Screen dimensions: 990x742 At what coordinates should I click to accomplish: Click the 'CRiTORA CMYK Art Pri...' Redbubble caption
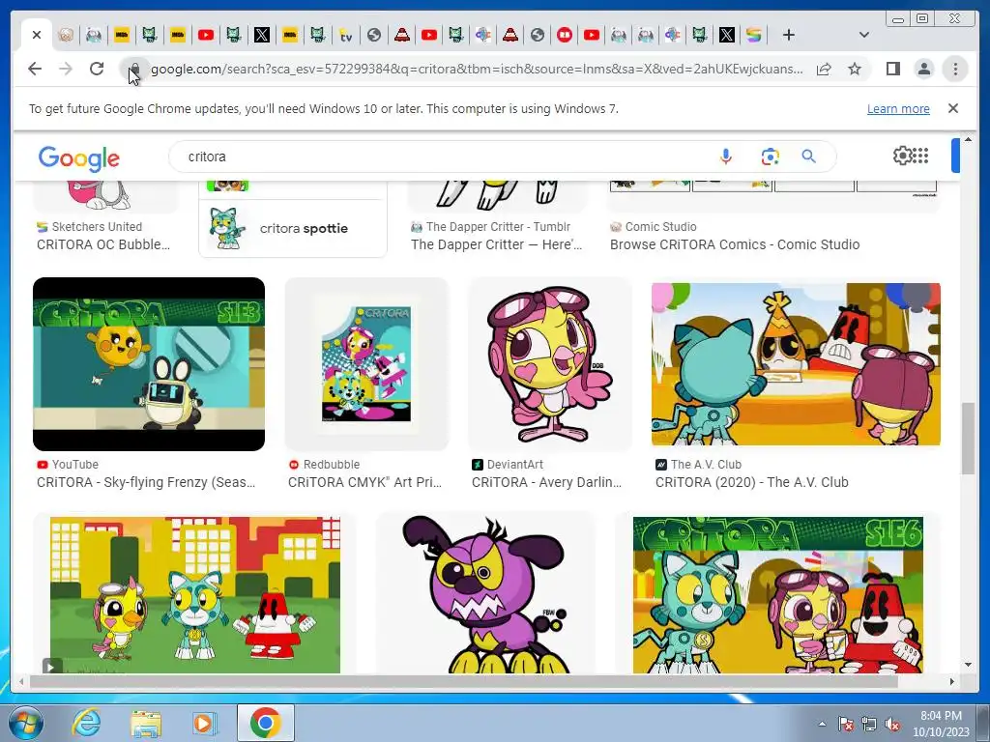click(x=364, y=483)
